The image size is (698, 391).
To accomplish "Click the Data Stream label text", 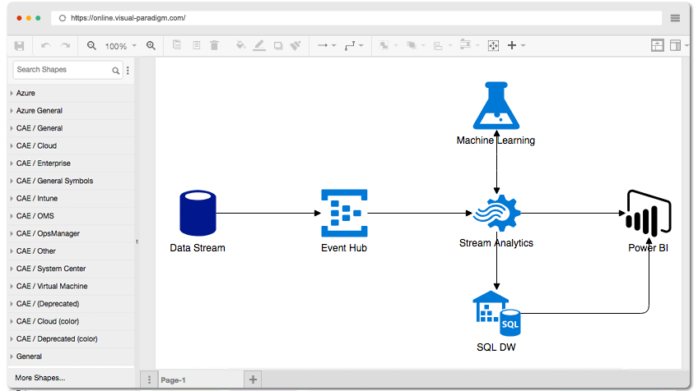I will pyautogui.click(x=198, y=248).
